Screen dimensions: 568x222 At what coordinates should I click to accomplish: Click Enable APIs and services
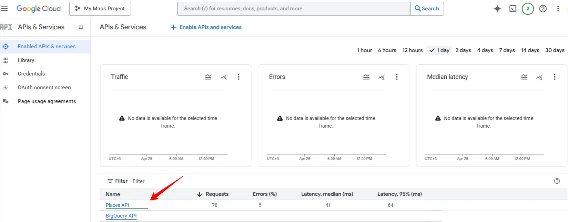click(206, 27)
